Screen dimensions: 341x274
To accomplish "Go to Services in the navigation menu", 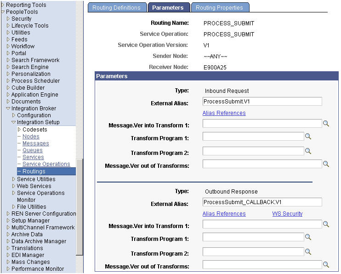I will click(x=33, y=157).
